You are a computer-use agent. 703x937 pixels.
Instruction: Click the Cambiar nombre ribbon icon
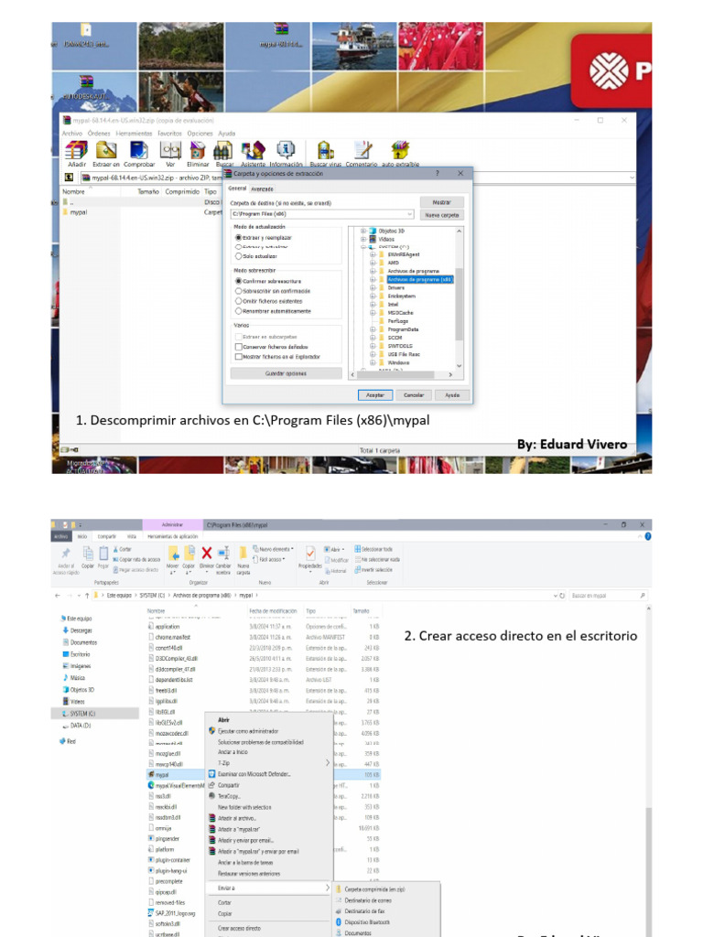[x=223, y=553]
